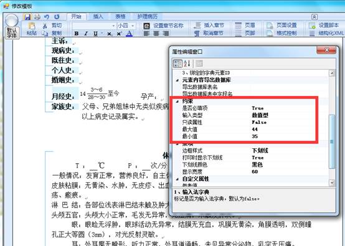Screen dimensions: 345x246
Task: Open the font size 小四 dropdown
Action: coord(126,26)
